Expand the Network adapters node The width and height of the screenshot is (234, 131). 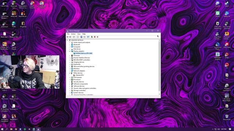point(69,71)
